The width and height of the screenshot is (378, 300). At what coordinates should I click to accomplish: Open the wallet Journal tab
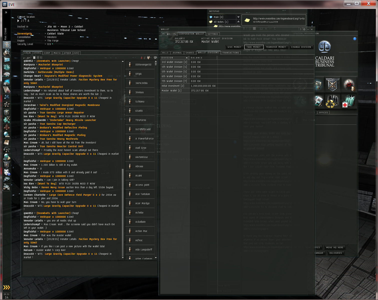(x=177, y=53)
